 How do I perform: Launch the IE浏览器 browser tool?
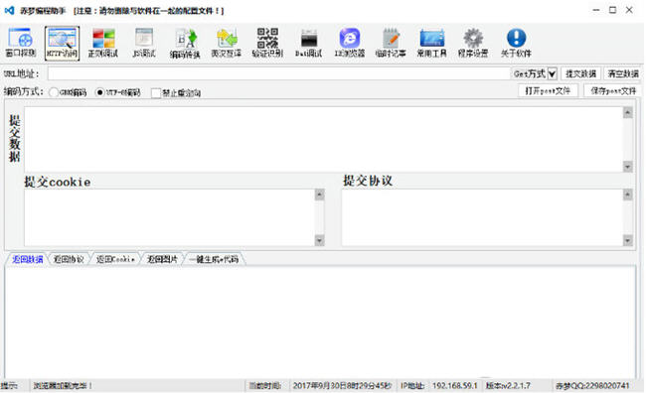(x=350, y=43)
